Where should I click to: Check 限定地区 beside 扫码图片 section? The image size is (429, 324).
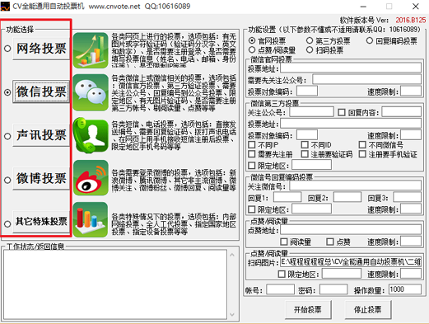tap(282, 274)
